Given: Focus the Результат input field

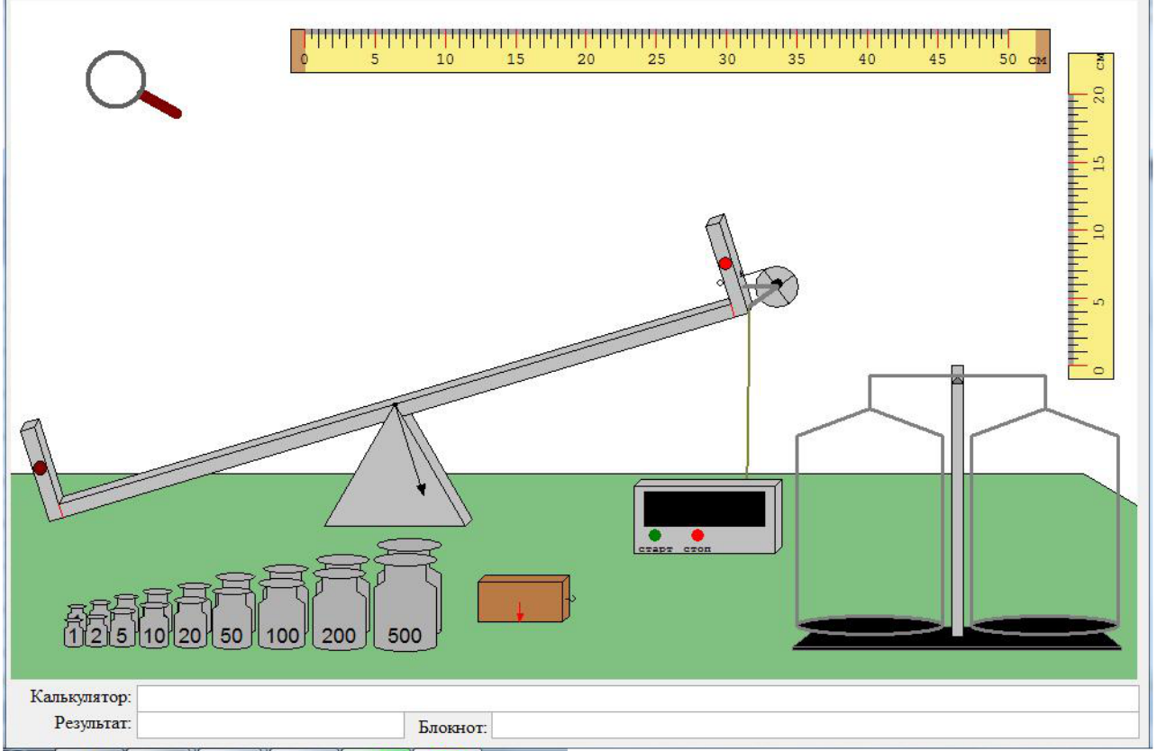Looking at the screenshot, I should pyautogui.click(x=270, y=725).
